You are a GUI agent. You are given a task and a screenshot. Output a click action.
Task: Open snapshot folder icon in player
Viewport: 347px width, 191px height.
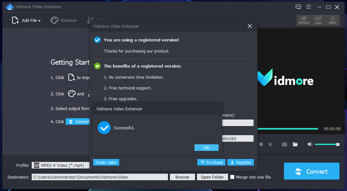[x=295, y=144]
